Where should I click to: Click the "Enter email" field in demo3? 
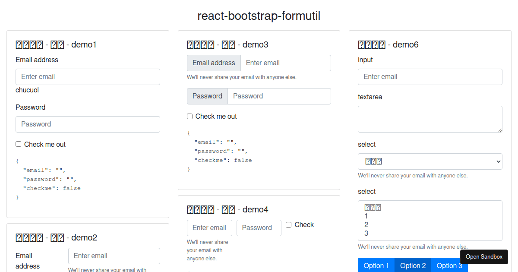pyautogui.click(x=285, y=63)
